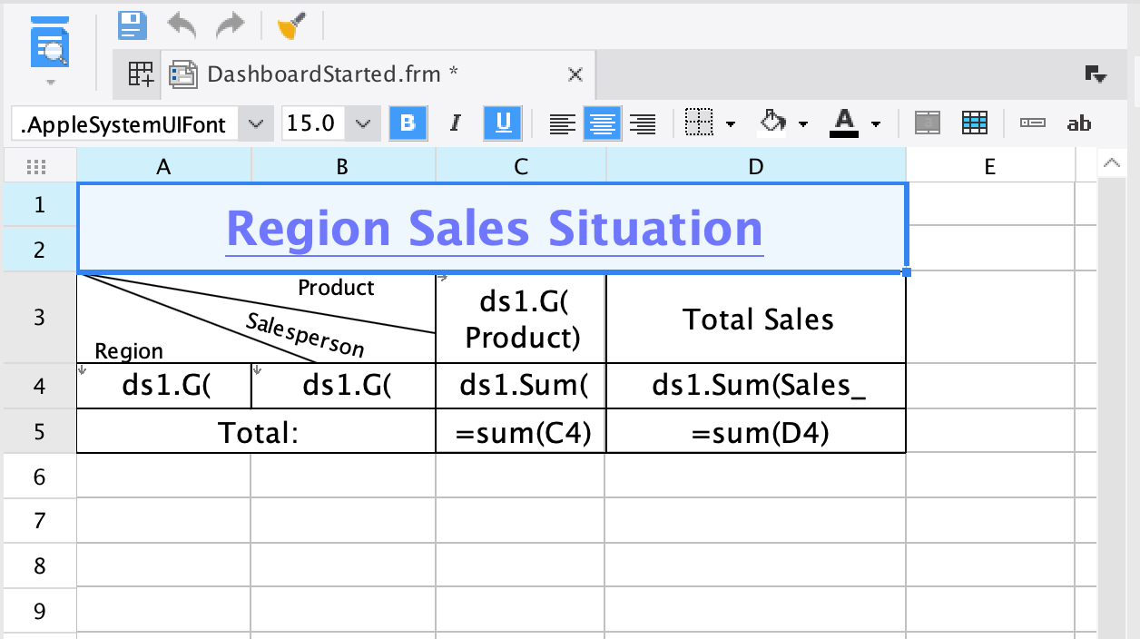Redo the last action
This screenshot has height=639, width=1140.
pos(230,25)
